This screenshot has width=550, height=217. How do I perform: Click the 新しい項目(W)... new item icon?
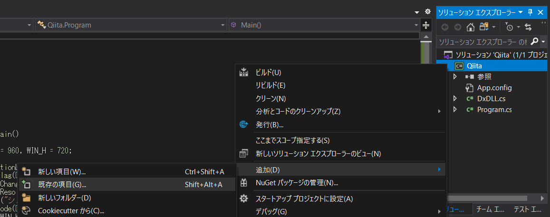[26, 171]
